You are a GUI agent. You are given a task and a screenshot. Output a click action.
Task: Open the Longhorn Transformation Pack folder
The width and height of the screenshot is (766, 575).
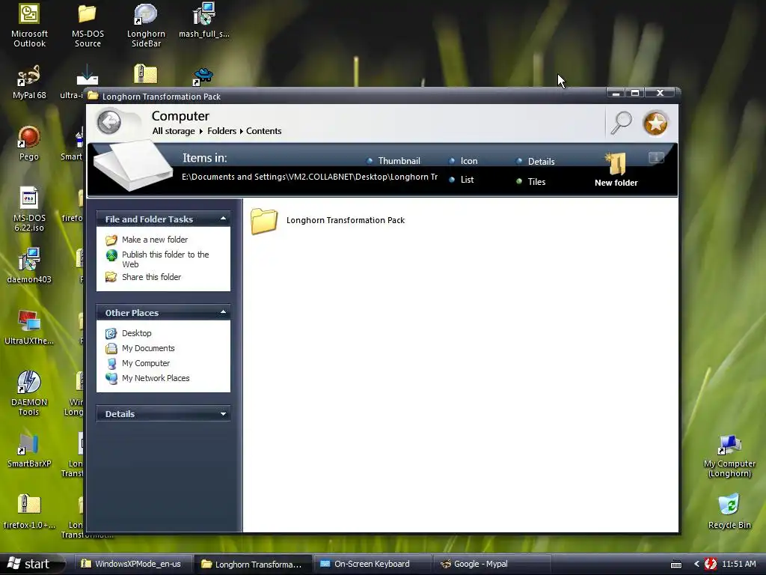[x=328, y=221]
